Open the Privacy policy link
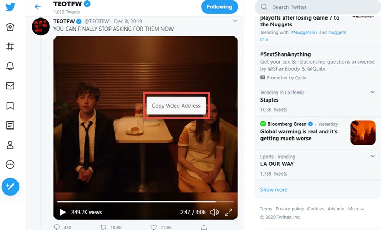Screen dimensions: 381x230 (289, 209)
